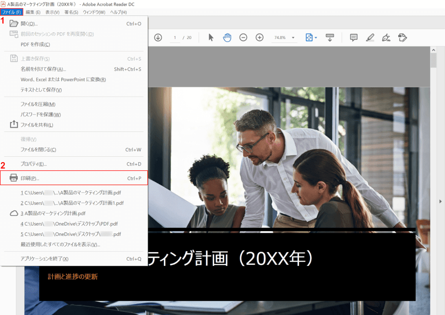Image resolution: width=445 pixels, height=315 pixels.
Task: Click the folder icon beside 開く(O)
Action: click(x=14, y=23)
